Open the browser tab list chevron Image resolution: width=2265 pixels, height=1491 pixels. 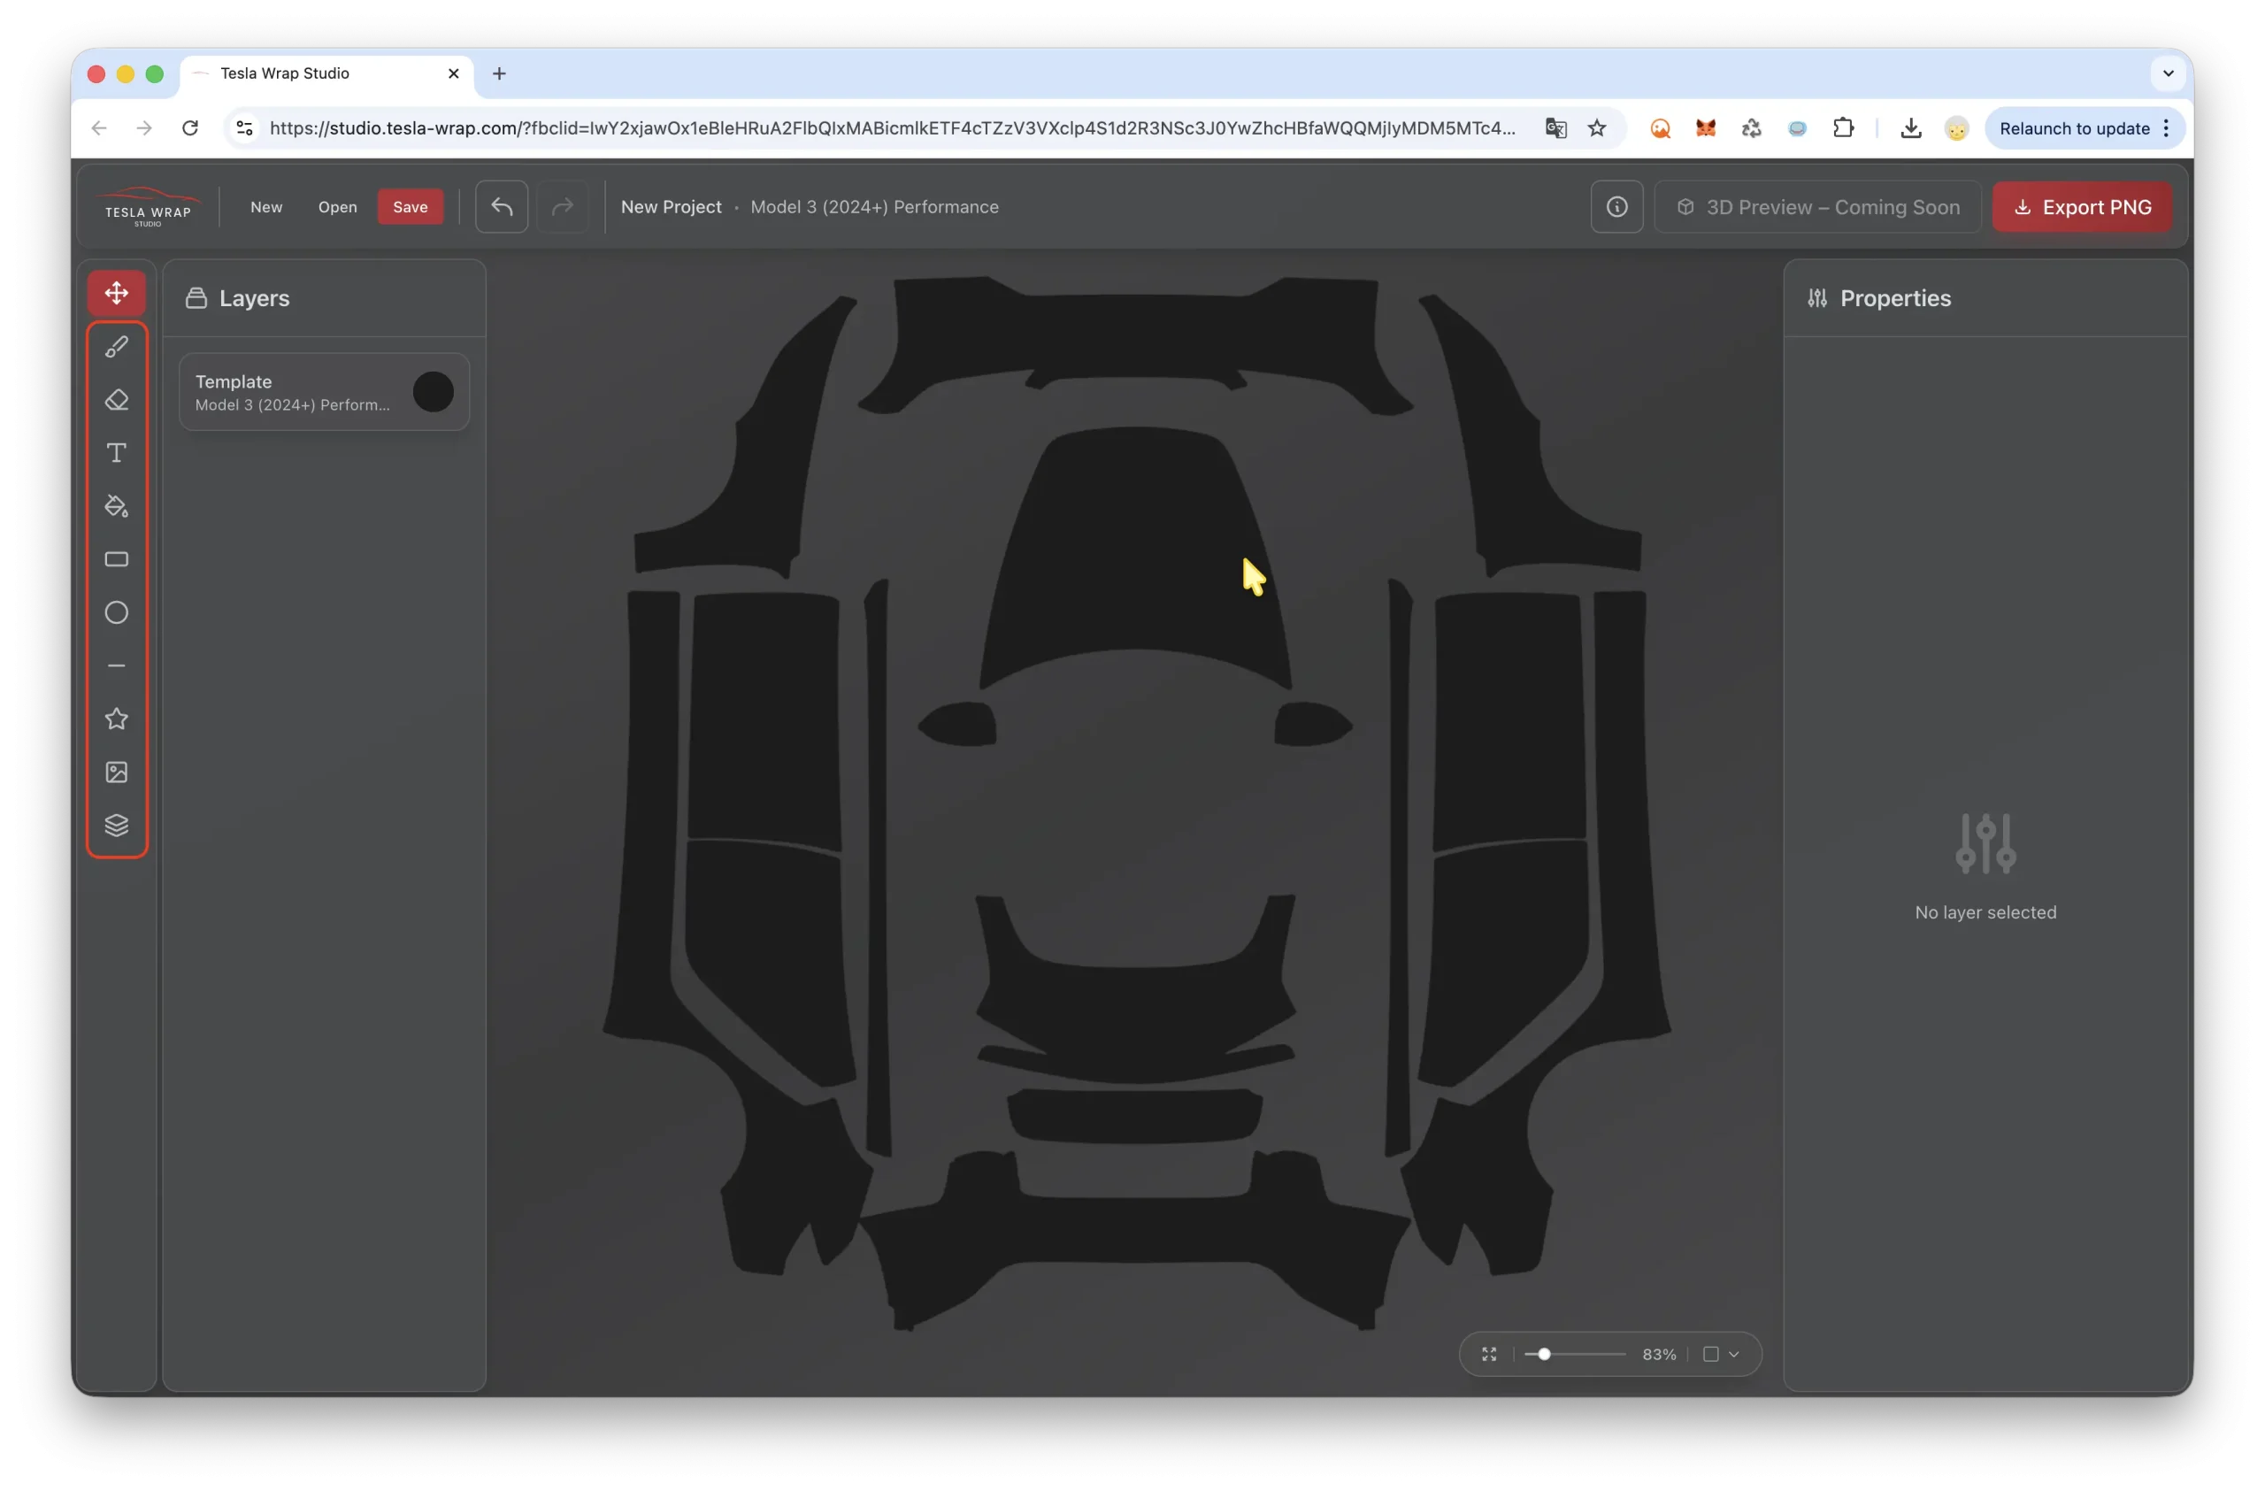pos(2168,73)
